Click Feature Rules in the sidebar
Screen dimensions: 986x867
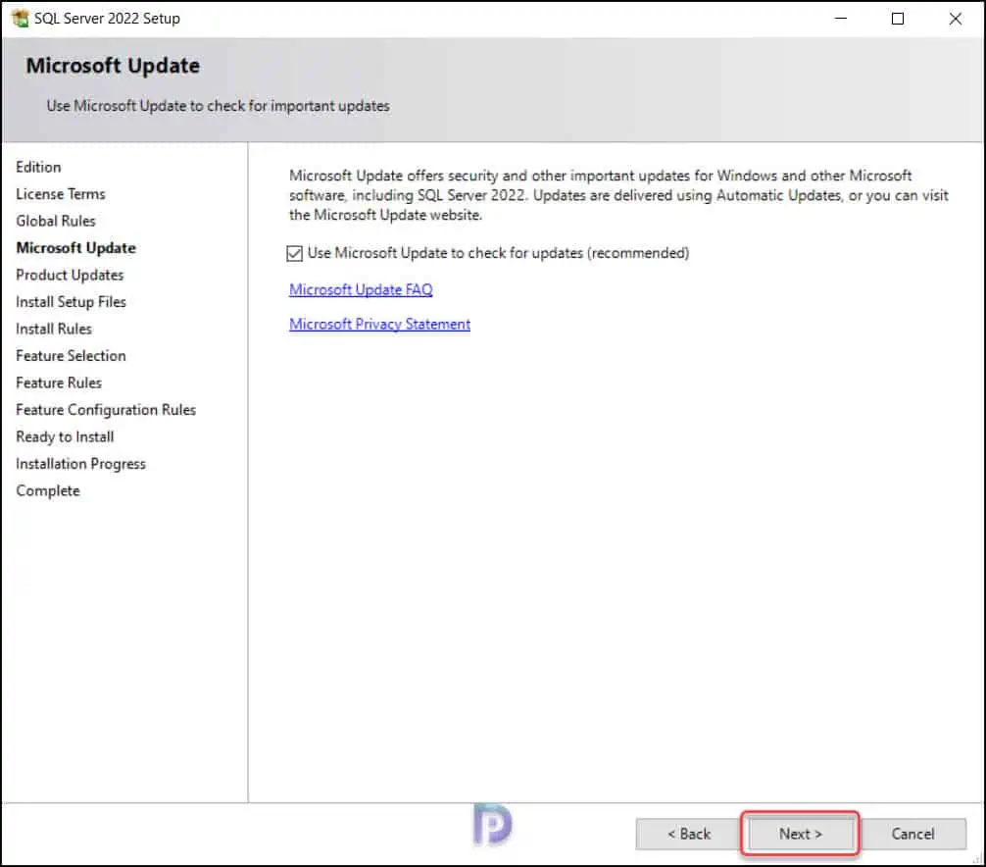tap(59, 382)
